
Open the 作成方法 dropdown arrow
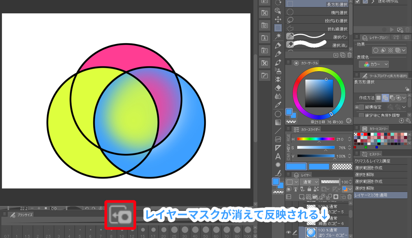[404, 98]
